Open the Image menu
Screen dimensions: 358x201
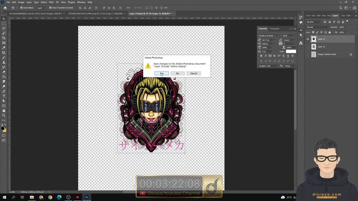(21, 2)
